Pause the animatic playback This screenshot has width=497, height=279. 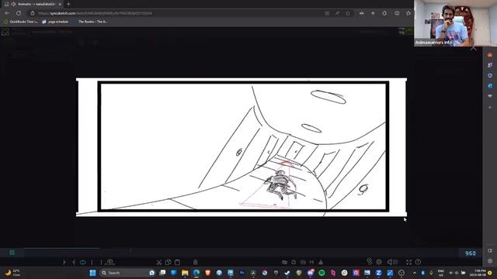pyautogui.click(x=12, y=253)
